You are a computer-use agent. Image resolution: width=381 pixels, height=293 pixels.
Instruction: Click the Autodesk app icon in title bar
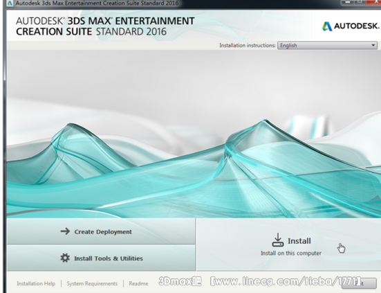10,3
